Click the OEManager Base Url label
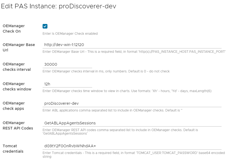This screenshot has width=228, height=161. (x=19, y=48)
